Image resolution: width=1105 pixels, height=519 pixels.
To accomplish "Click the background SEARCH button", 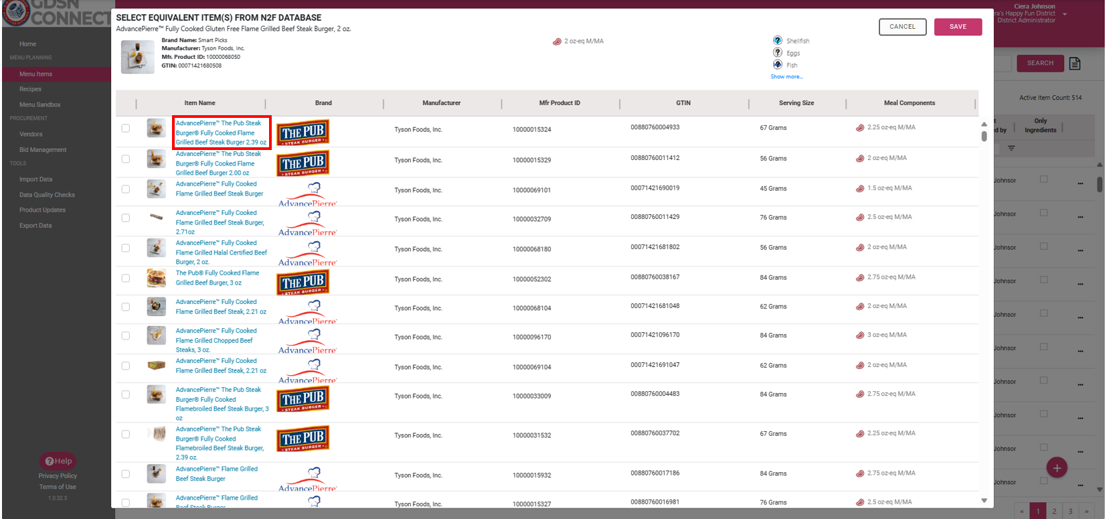I will tap(1040, 63).
